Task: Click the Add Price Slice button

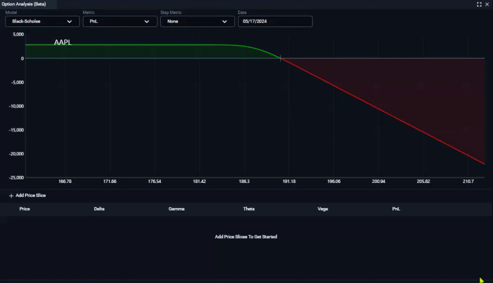Action: click(x=27, y=196)
